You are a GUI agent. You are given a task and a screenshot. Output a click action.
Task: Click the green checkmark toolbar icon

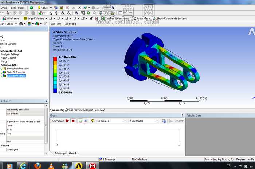coord(31,8)
